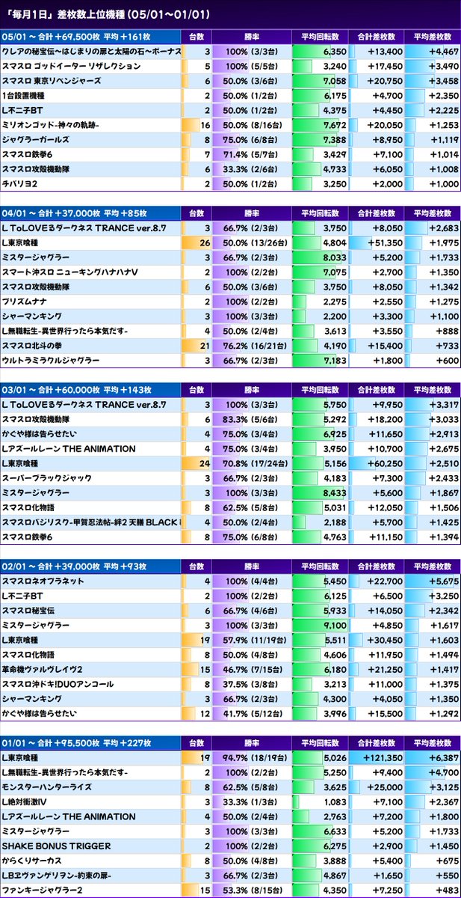The height and width of the screenshot is (898, 461).
Task: Click the +20,750 total difference cell
Action: click(x=376, y=81)
